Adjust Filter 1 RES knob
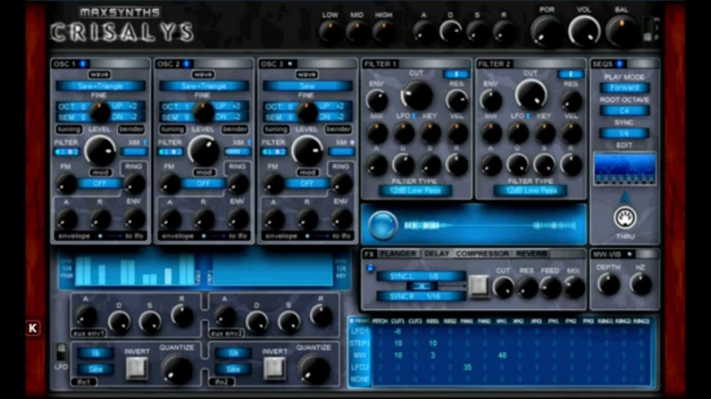The height and width of the screenshot is (399, 711). (x=457, y=100)
